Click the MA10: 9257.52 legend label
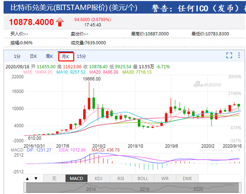 click(x=71, y=72)
